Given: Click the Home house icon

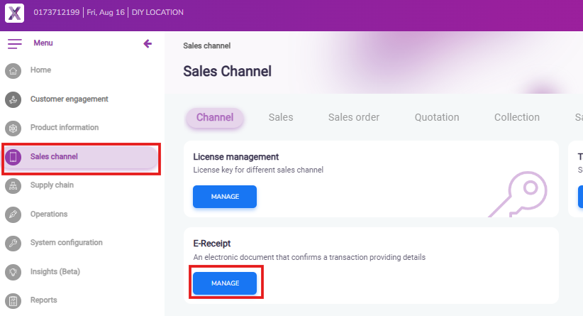Looking at the screenshot, I should point(13,71).
